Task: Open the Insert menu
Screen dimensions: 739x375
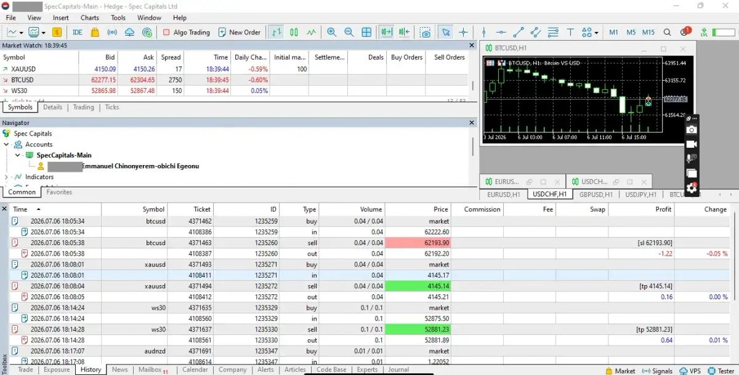Action: pyautogui.click(x=61, y=18)
